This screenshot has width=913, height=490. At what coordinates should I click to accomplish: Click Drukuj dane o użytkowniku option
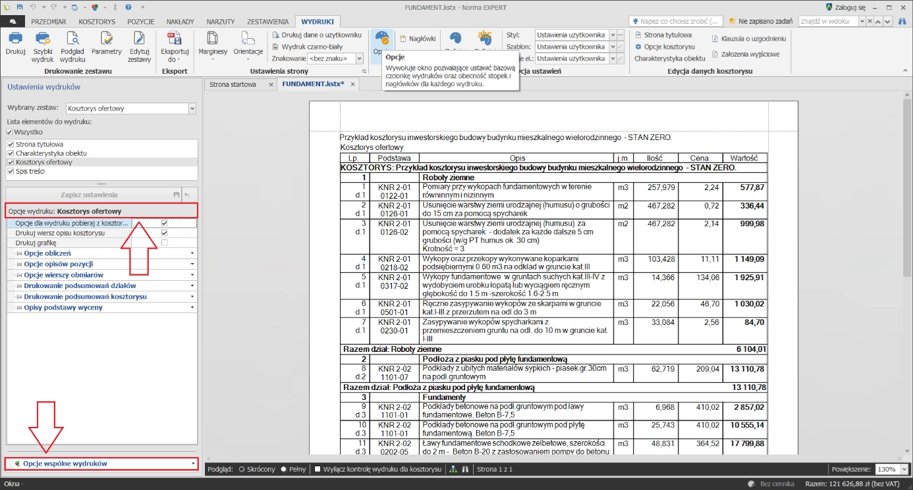pyautogui.click(x=317, y=35)
